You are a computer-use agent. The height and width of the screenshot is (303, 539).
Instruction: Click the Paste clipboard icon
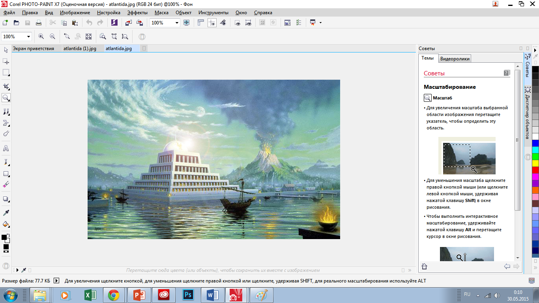click(75, 22)
